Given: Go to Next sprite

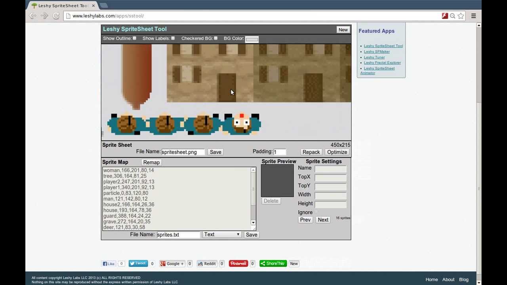Looking at the screenshot, I should [x=323, y=220].
